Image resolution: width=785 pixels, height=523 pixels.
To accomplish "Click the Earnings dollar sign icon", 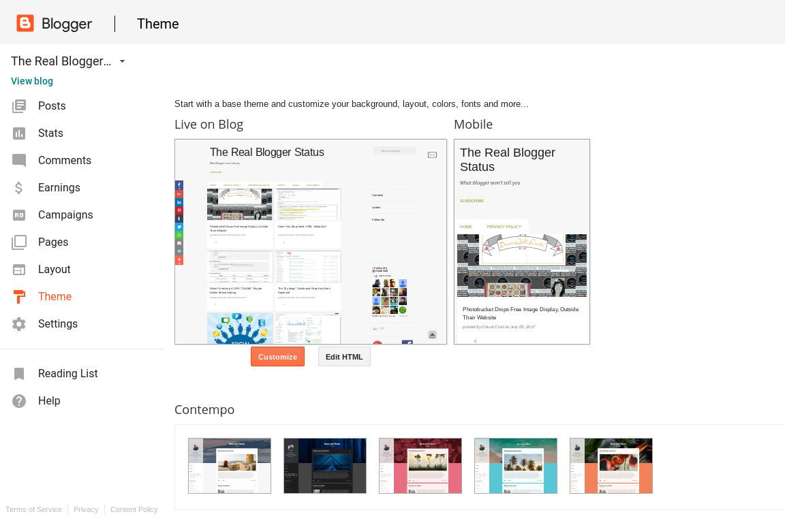I will (x=19, y=188).
